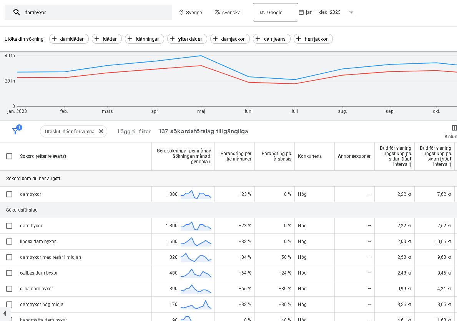Add ytterkläder to broaden search
The width and height of the screenshot is (457, 321).
pos(187,39)
